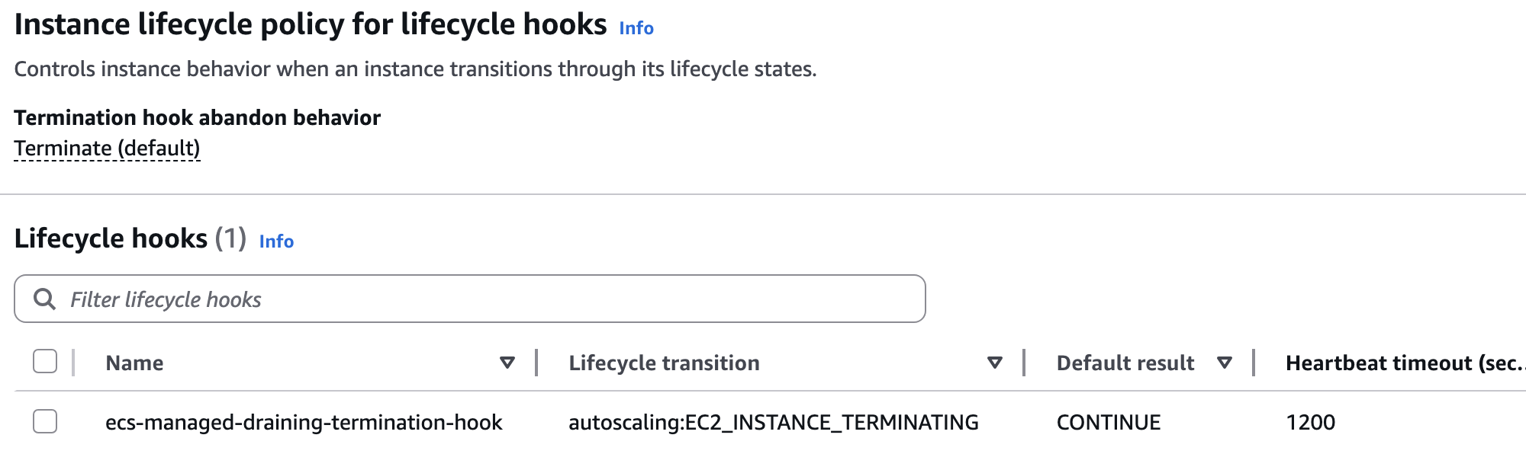Click Name column sort arrow
Image resolution: width=1526 pixels, height=454 pixels.
pyautogui.click(x=507, y=363)
